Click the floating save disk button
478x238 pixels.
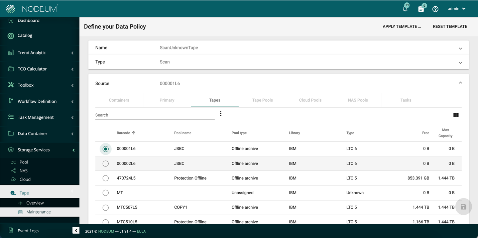463,207
